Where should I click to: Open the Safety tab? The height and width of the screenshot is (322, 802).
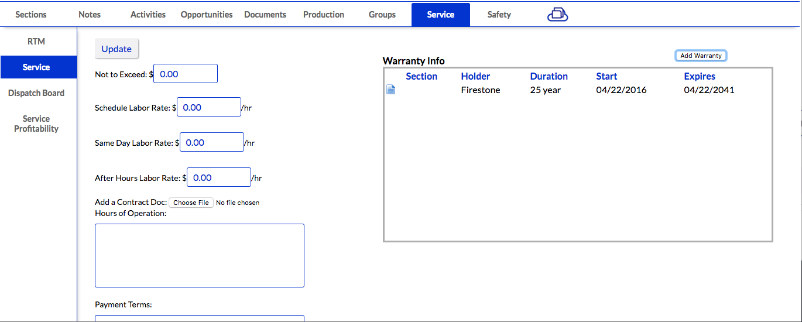pos(499,15)
